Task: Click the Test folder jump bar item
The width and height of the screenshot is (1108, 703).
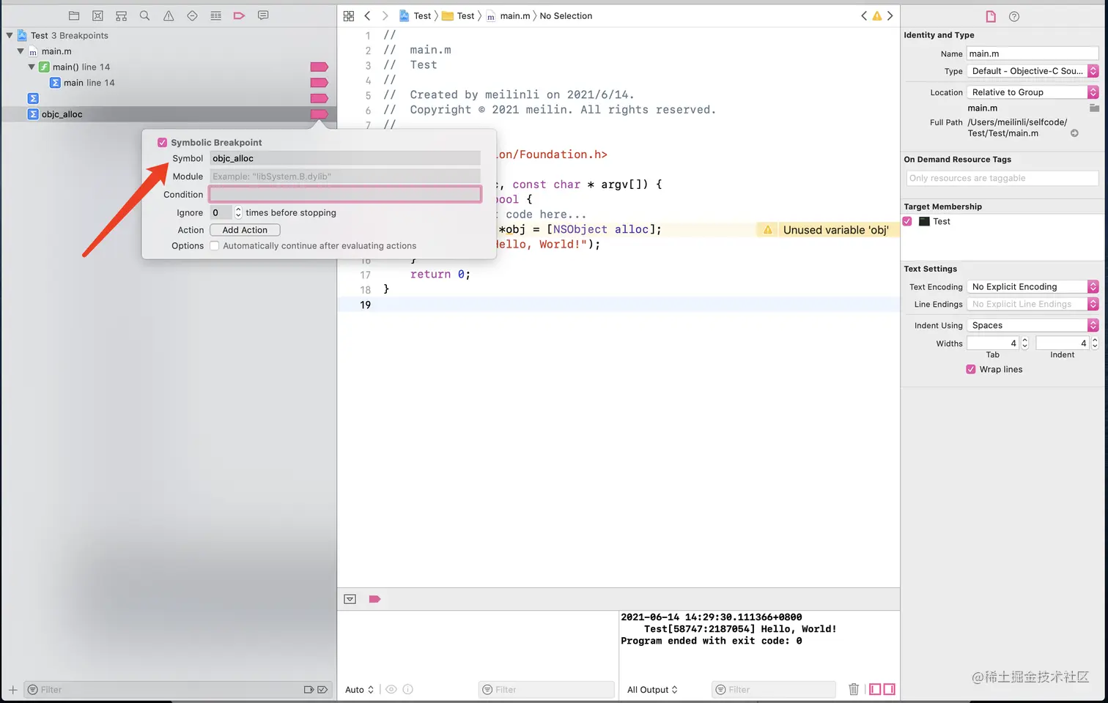Action: coord(458,15)
